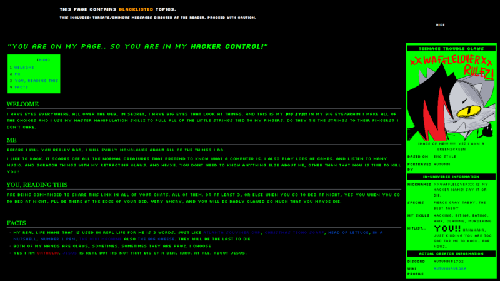Image resolution: width=500 pixels, height=281 pixels.
Task: Collapse the table of contents with [hide]
Action: [x=43, y=59]
